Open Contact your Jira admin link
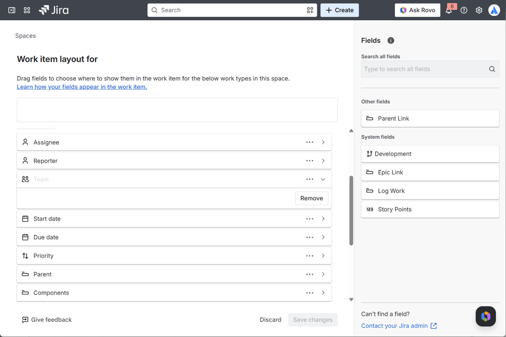 (x=394, y=326)
